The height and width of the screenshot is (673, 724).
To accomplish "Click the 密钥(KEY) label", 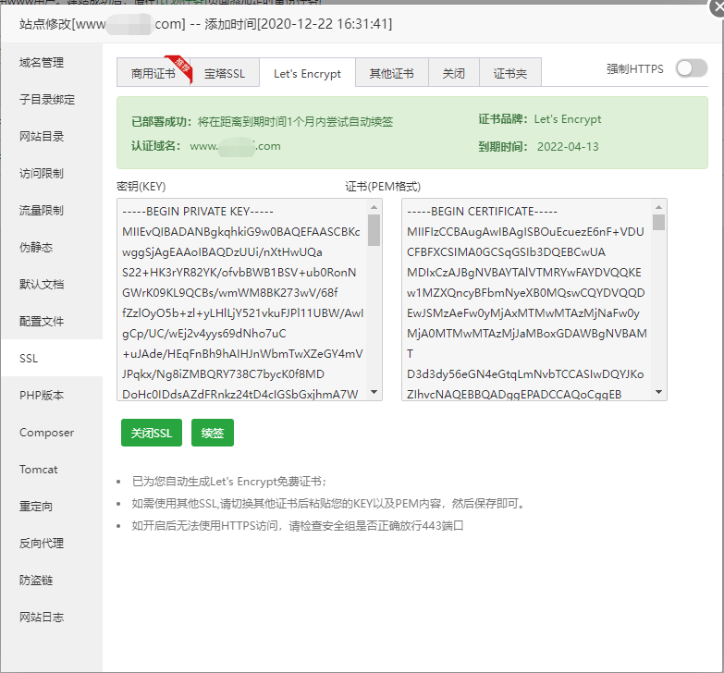I will tap(141, 186).
